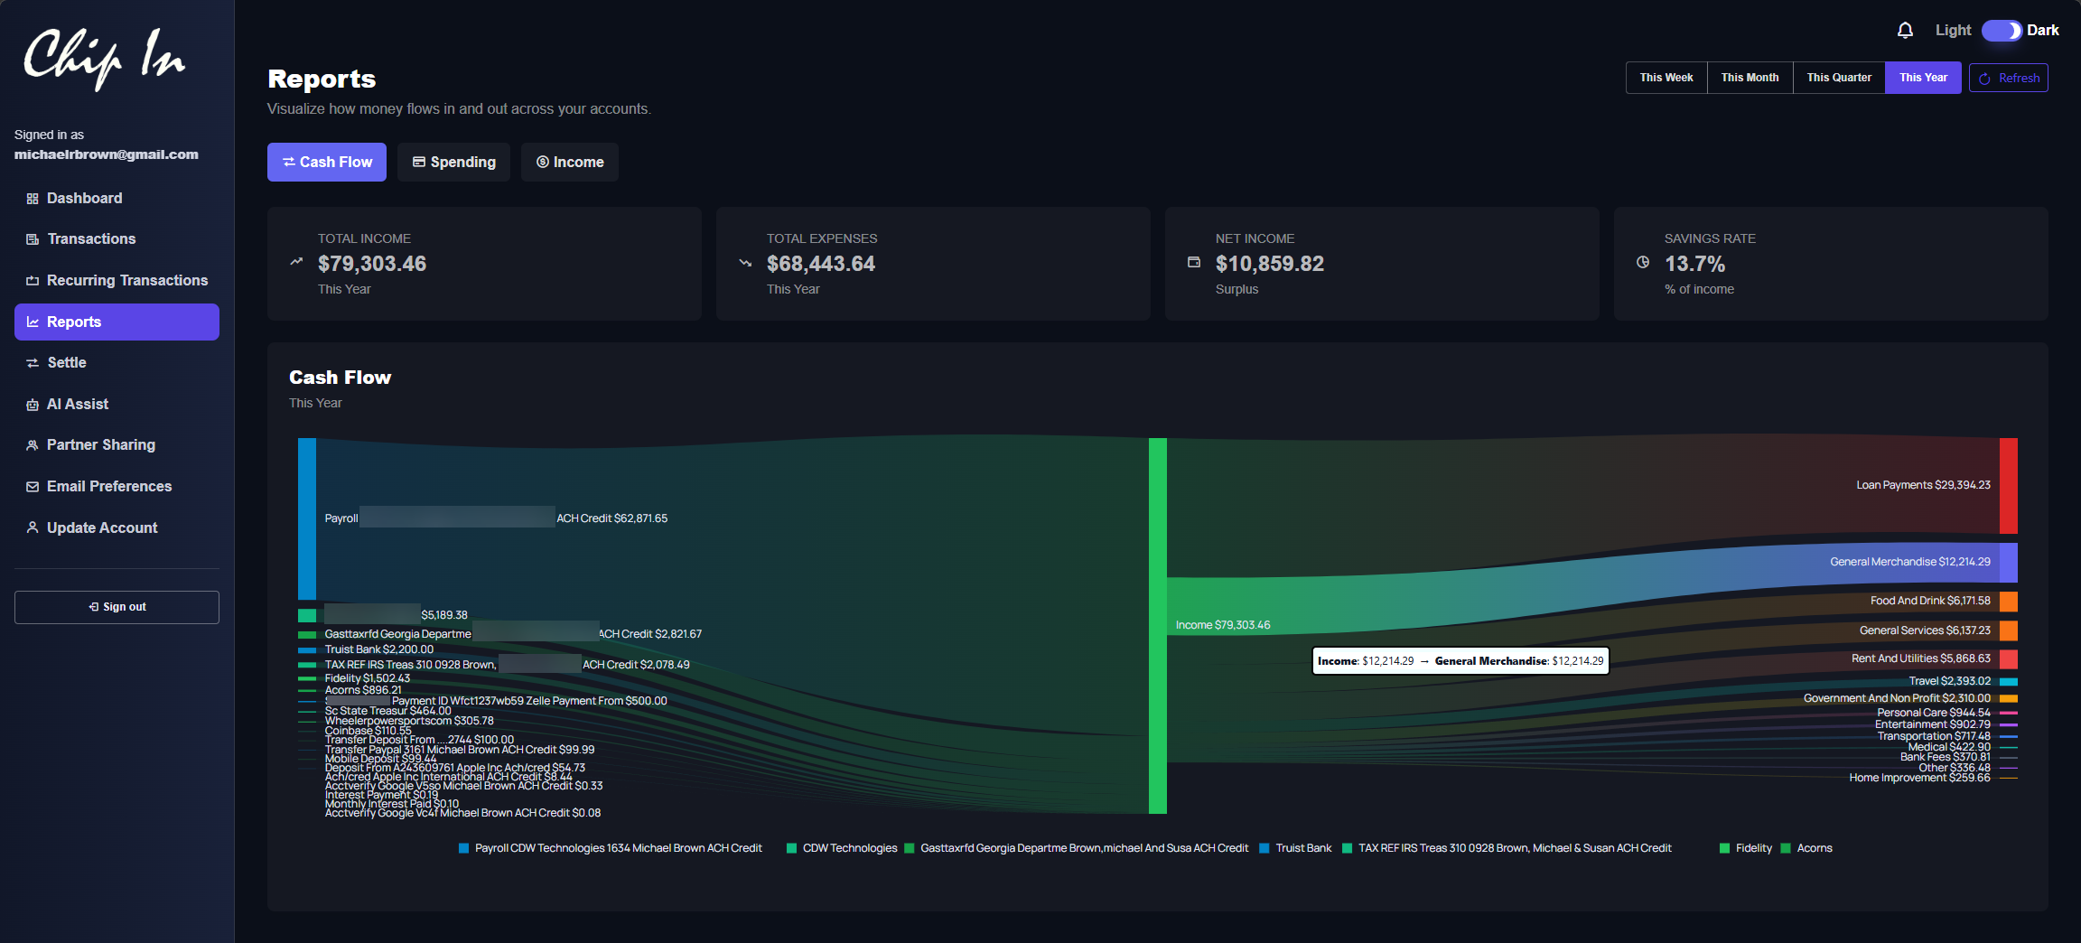
Task: Click the orange Food And Drink bar
Action: (x=2008, y=602)
